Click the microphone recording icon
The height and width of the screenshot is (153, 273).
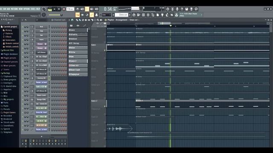(x=177, y=9)
